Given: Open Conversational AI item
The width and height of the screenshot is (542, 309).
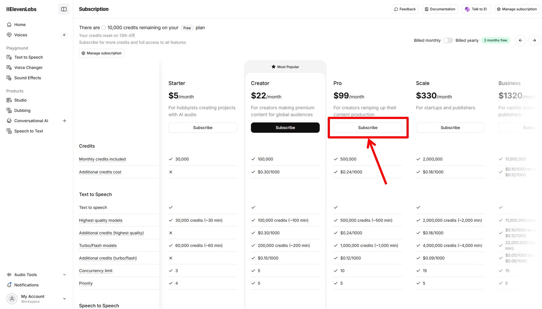Looking at the screenshot, I should pyautogui.click(x=31, y=121).
